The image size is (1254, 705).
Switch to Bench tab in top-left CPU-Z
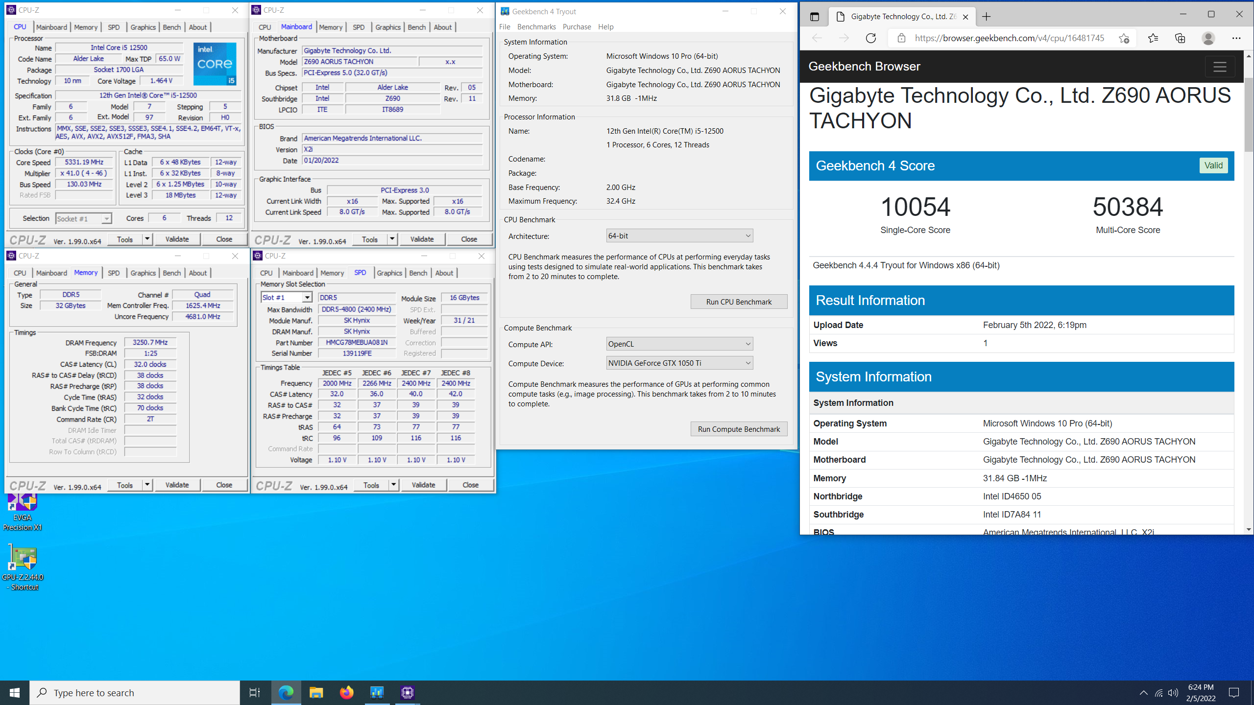point(172,27)
